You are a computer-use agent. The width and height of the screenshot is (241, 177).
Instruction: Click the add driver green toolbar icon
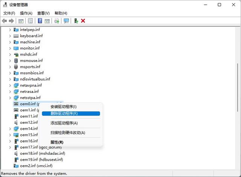(76, 21)
